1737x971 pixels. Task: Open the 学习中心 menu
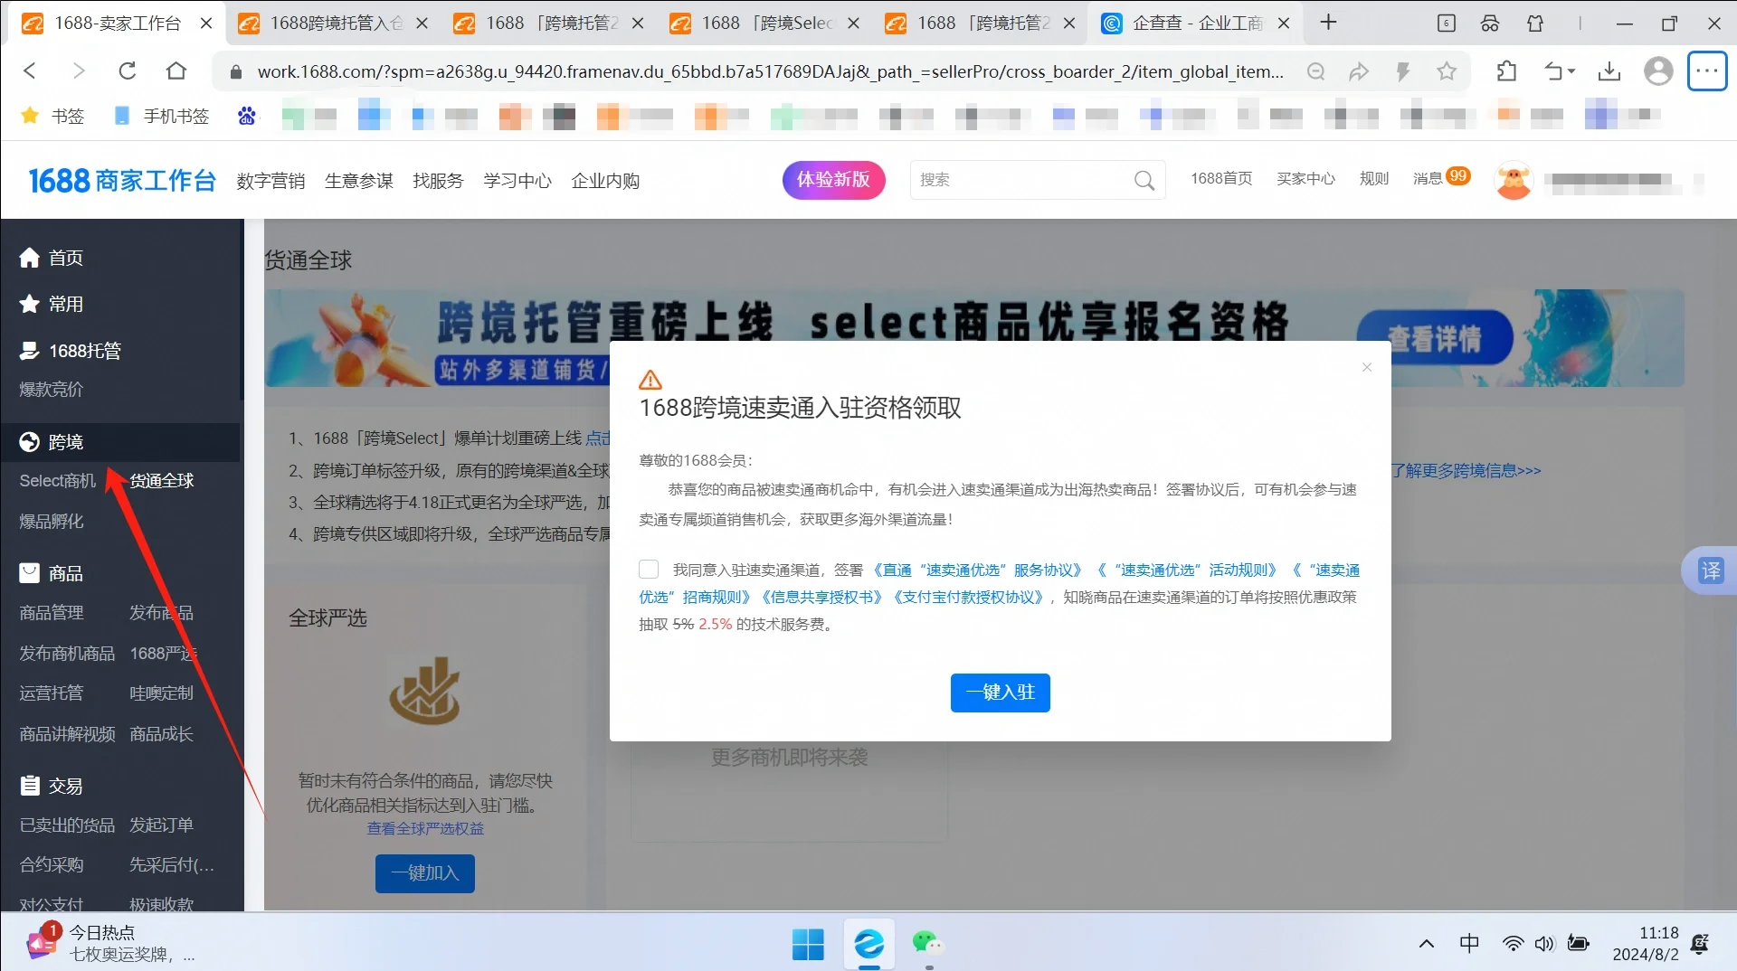coord(517,181)
